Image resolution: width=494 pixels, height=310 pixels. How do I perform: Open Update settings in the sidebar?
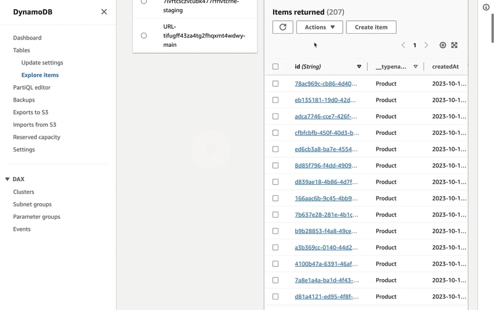[x=42, y=63]
